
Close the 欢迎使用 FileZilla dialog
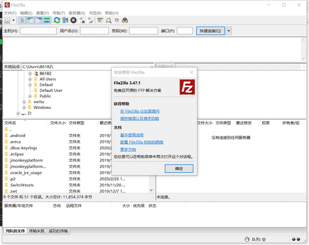192,72
